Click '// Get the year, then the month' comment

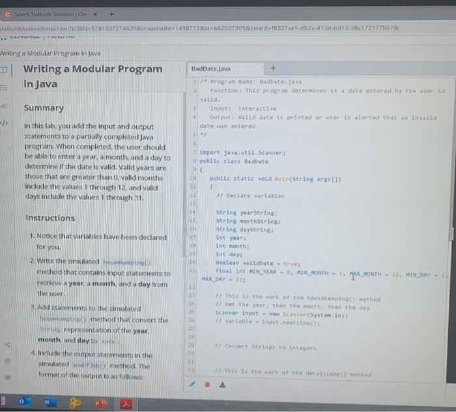(292, 306)
